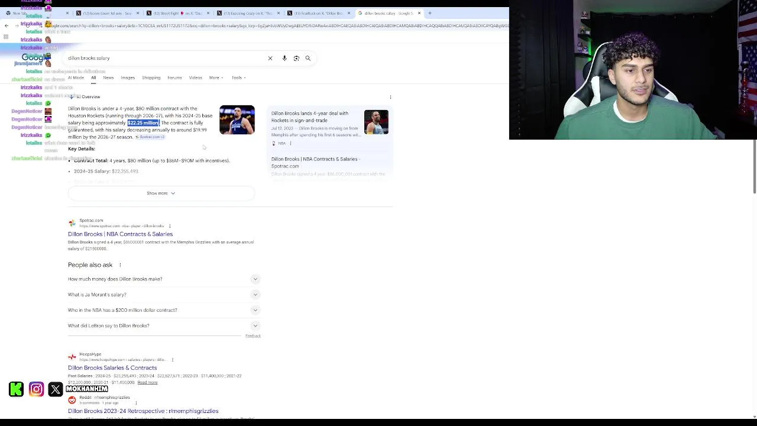Screen dimensions: 757x426
Task: Switch to the Forums tab
Action: (x=174, y=78)
